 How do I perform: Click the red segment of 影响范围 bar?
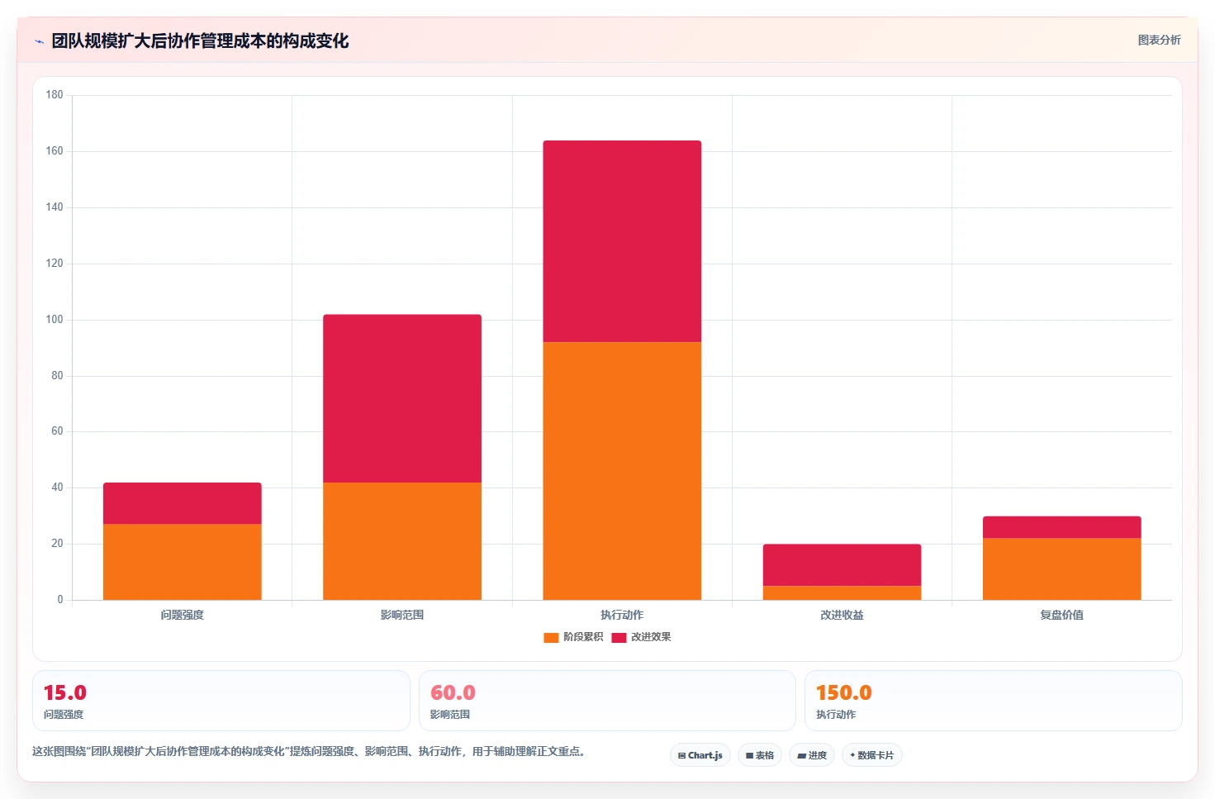(402, 398)
